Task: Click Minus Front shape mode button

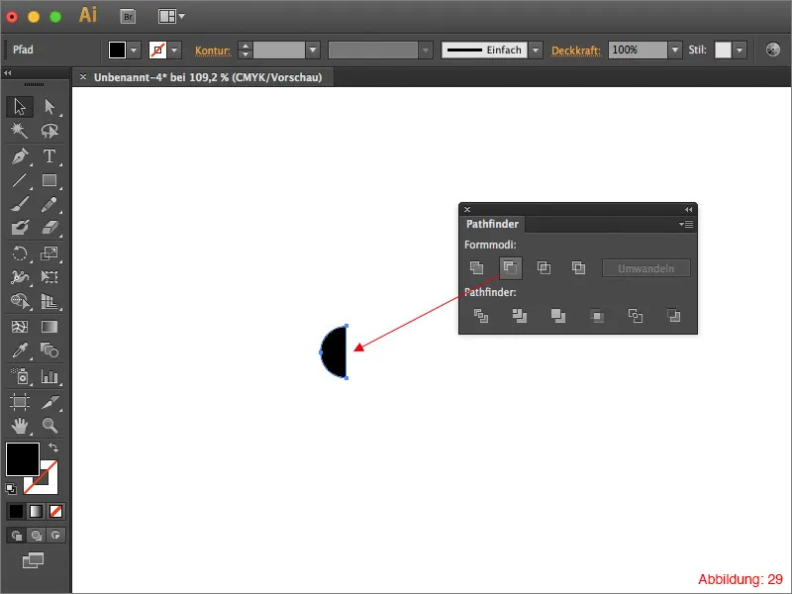Action: [510, 267]
